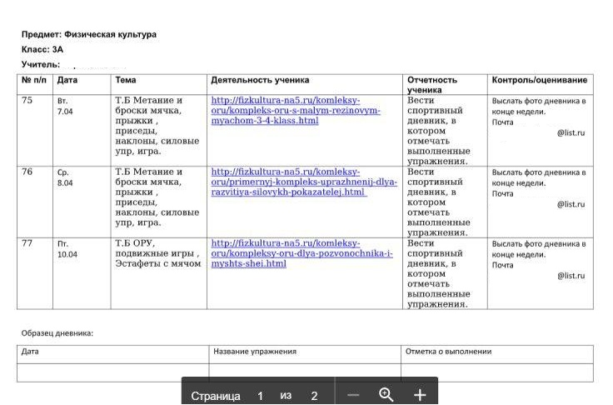Click the Деятельность ученика column header
The height and width of the screenshot is (405, 613).
260,80
